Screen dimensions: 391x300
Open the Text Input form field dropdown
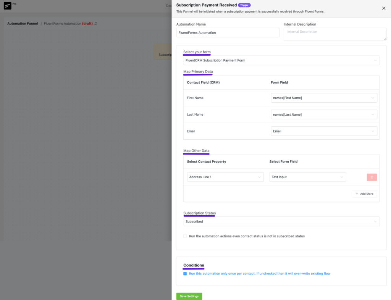(308, 177)
